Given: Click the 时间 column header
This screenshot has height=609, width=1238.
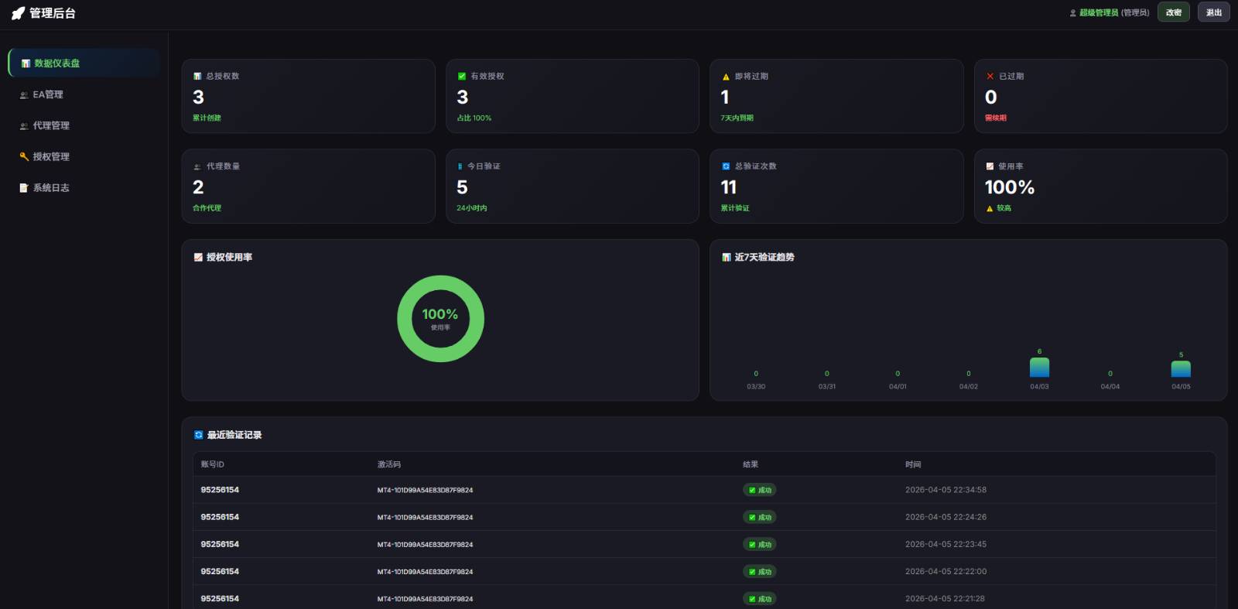Looking at the screenshot, I should pos(913,465).
